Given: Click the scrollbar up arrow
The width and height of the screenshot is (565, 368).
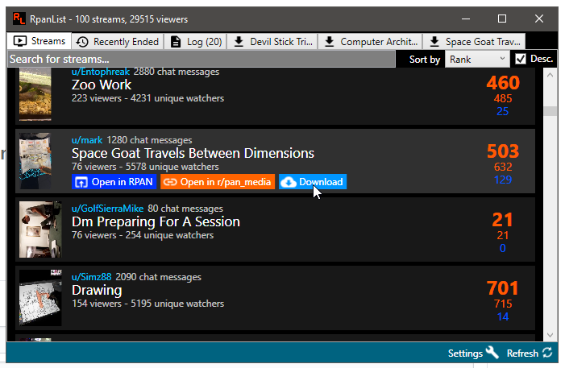Looking at the screenshot, I should tap(550, 75).
